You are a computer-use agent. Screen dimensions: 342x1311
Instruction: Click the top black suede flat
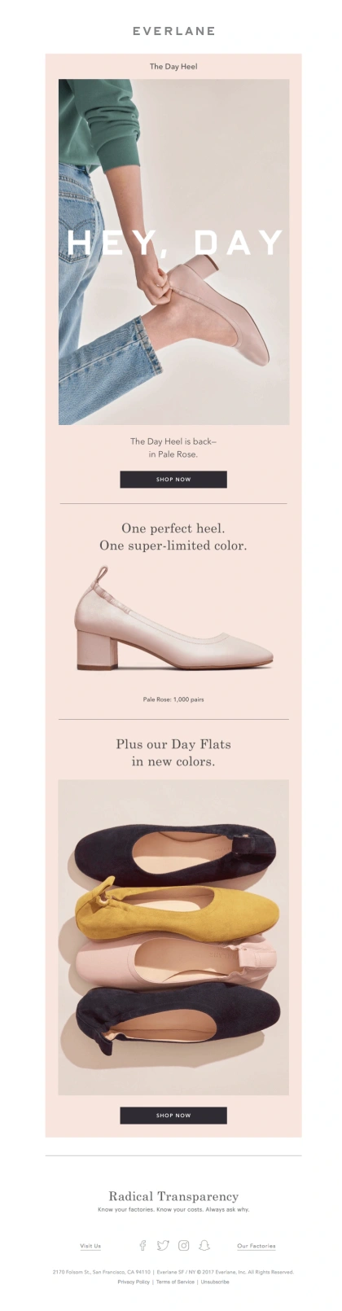pos(175,852)
